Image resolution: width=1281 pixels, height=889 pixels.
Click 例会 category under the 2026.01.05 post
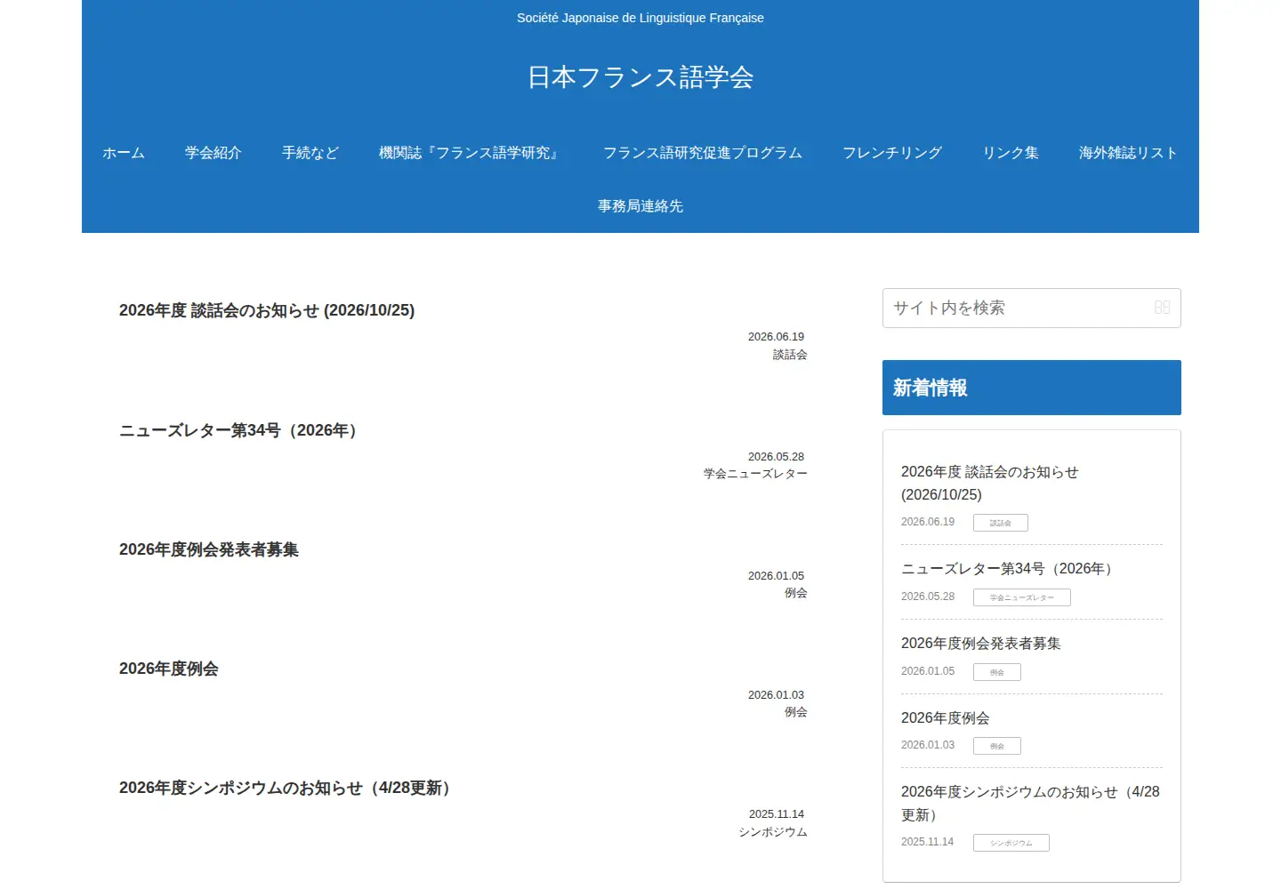tap(796, 593)
